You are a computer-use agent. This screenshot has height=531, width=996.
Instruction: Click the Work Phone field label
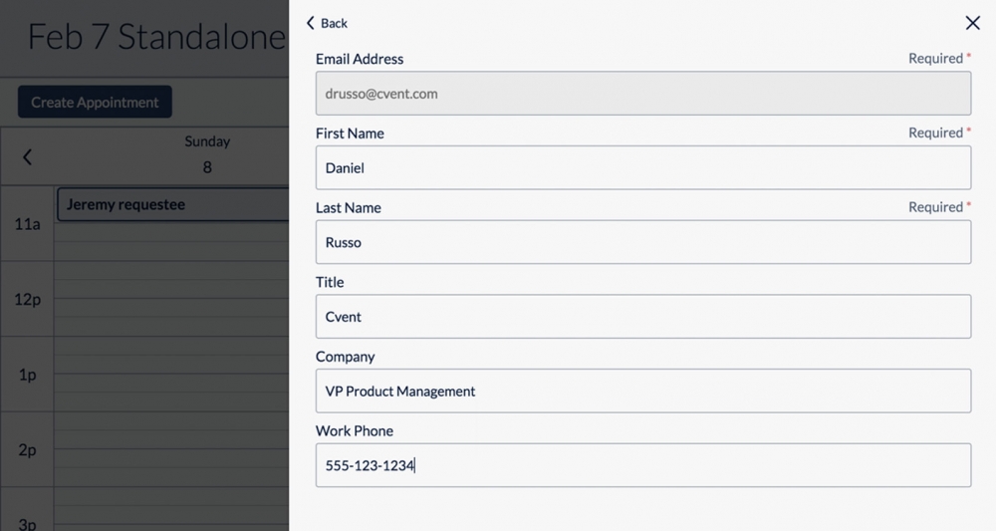point(355,431)
